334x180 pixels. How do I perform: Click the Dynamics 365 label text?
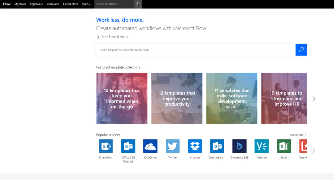click(239, 158)
